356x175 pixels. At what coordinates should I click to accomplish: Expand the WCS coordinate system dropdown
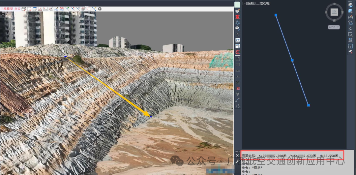coord(334,27)
